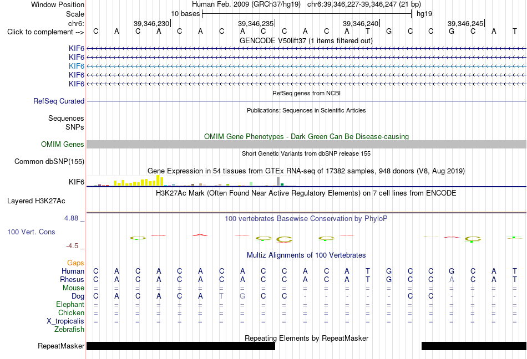The width and height of the screenshot is (527, 359).
Task: Click the "Mouse" alignment row label
Action: point(73,288)
